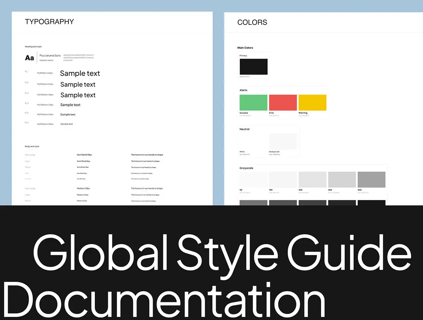This screenshot has height=320, width=423.
Task: Choose the yellow Warning color swatch
Action: pyautogui.click(x=312, y=102)
